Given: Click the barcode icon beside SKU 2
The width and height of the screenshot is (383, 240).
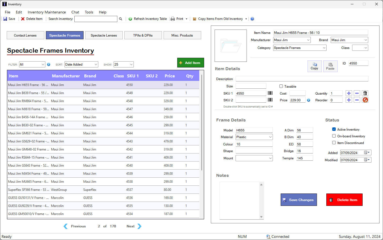Looking at the screenshot, I should [x=270, y=100].
